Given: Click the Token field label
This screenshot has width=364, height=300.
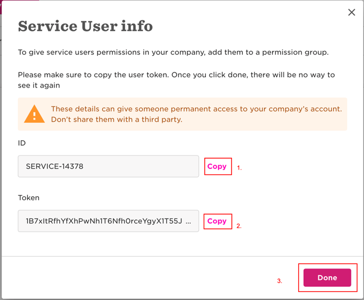Looking at the screenshot, I should click(28, 198).
